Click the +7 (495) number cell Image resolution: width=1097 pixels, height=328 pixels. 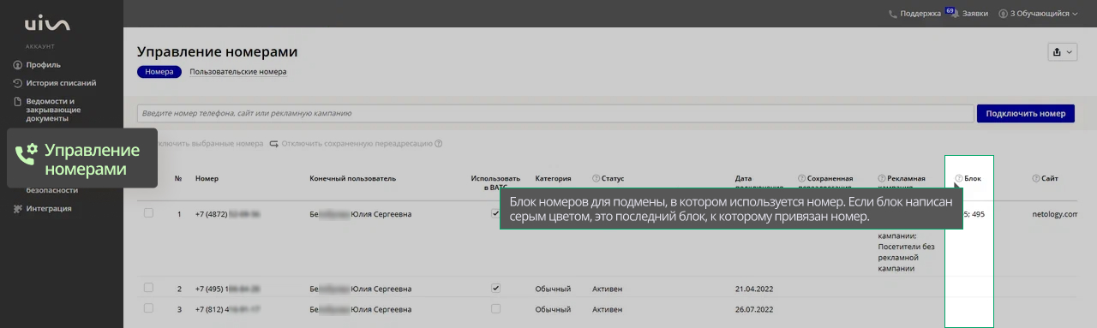coord(228,289)
